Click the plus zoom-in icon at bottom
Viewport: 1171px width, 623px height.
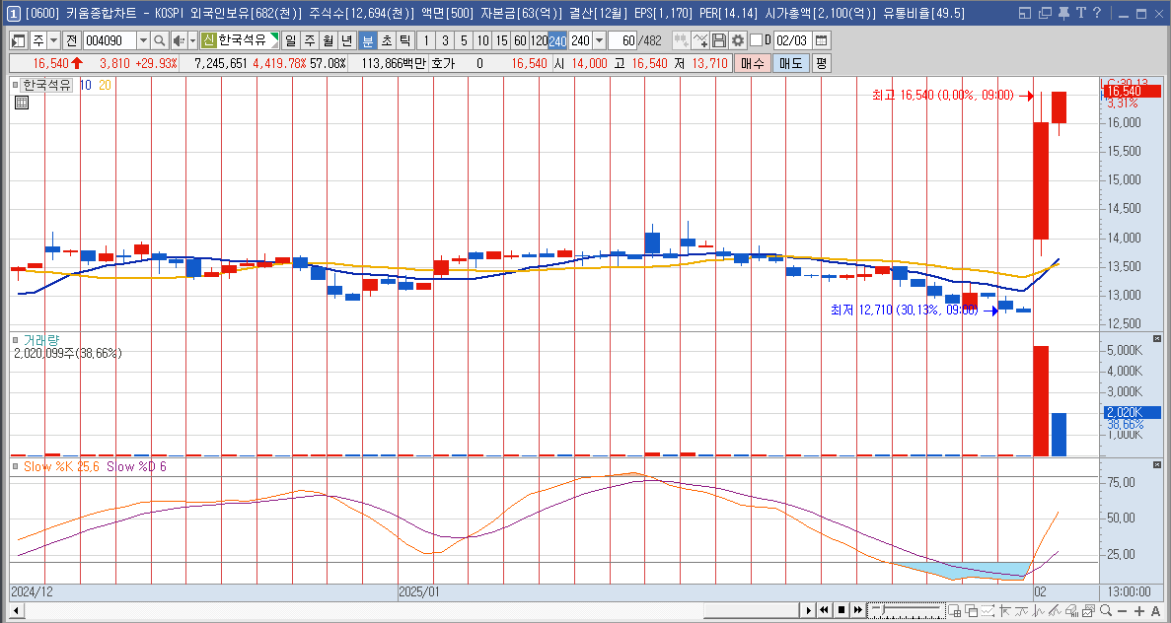[1138, 611]
